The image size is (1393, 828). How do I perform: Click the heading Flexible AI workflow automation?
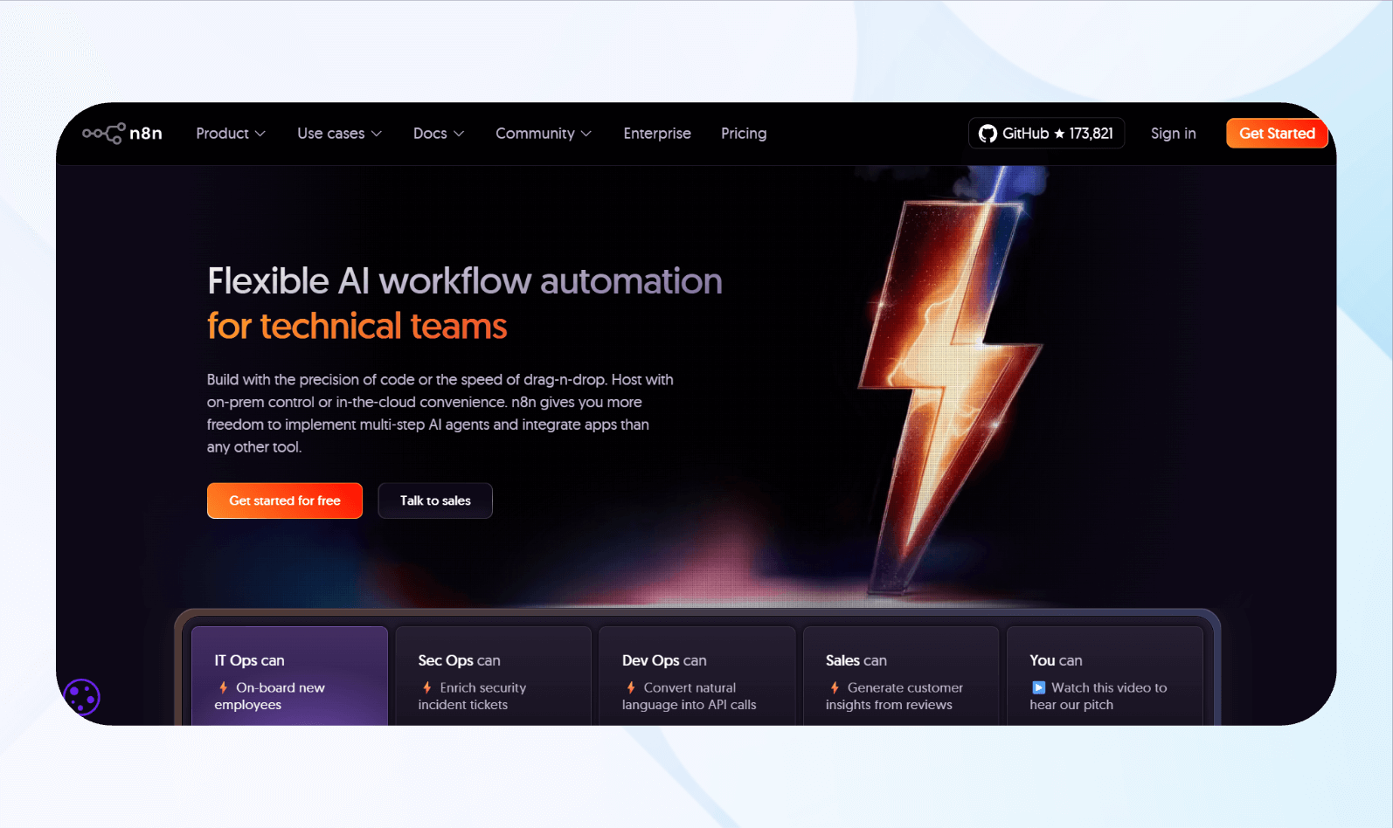tap(465, 281)
